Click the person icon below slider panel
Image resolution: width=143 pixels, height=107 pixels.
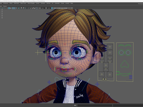(103, 79)
